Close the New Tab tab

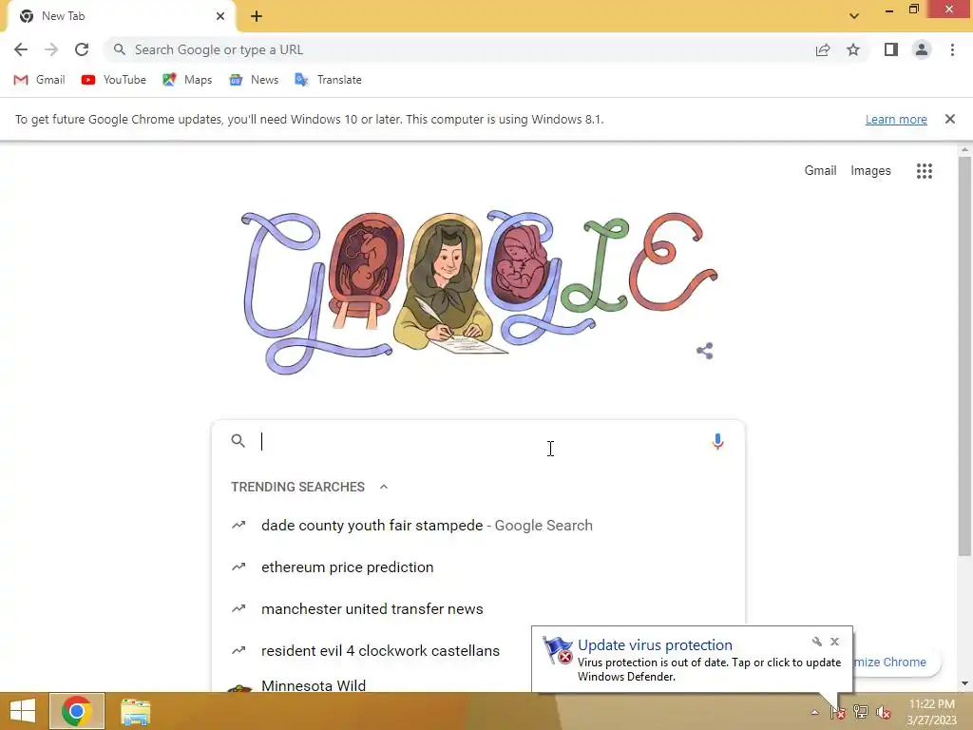pyautogui.click(x=219, y=16)
